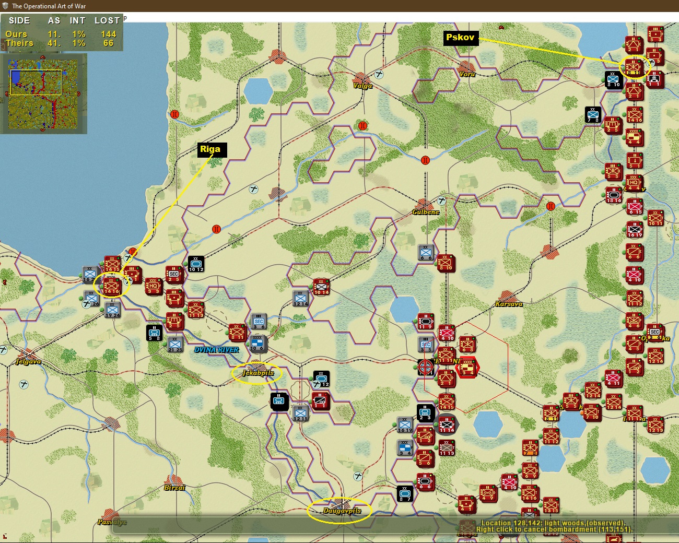Screen dimensions: 679x543
Task: Click the red bridge marker northeast of Gulbene
Action: [550, 206]
